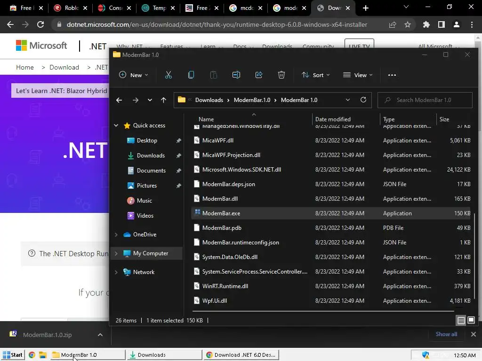Sort by the Size column header

coord(444,119)
